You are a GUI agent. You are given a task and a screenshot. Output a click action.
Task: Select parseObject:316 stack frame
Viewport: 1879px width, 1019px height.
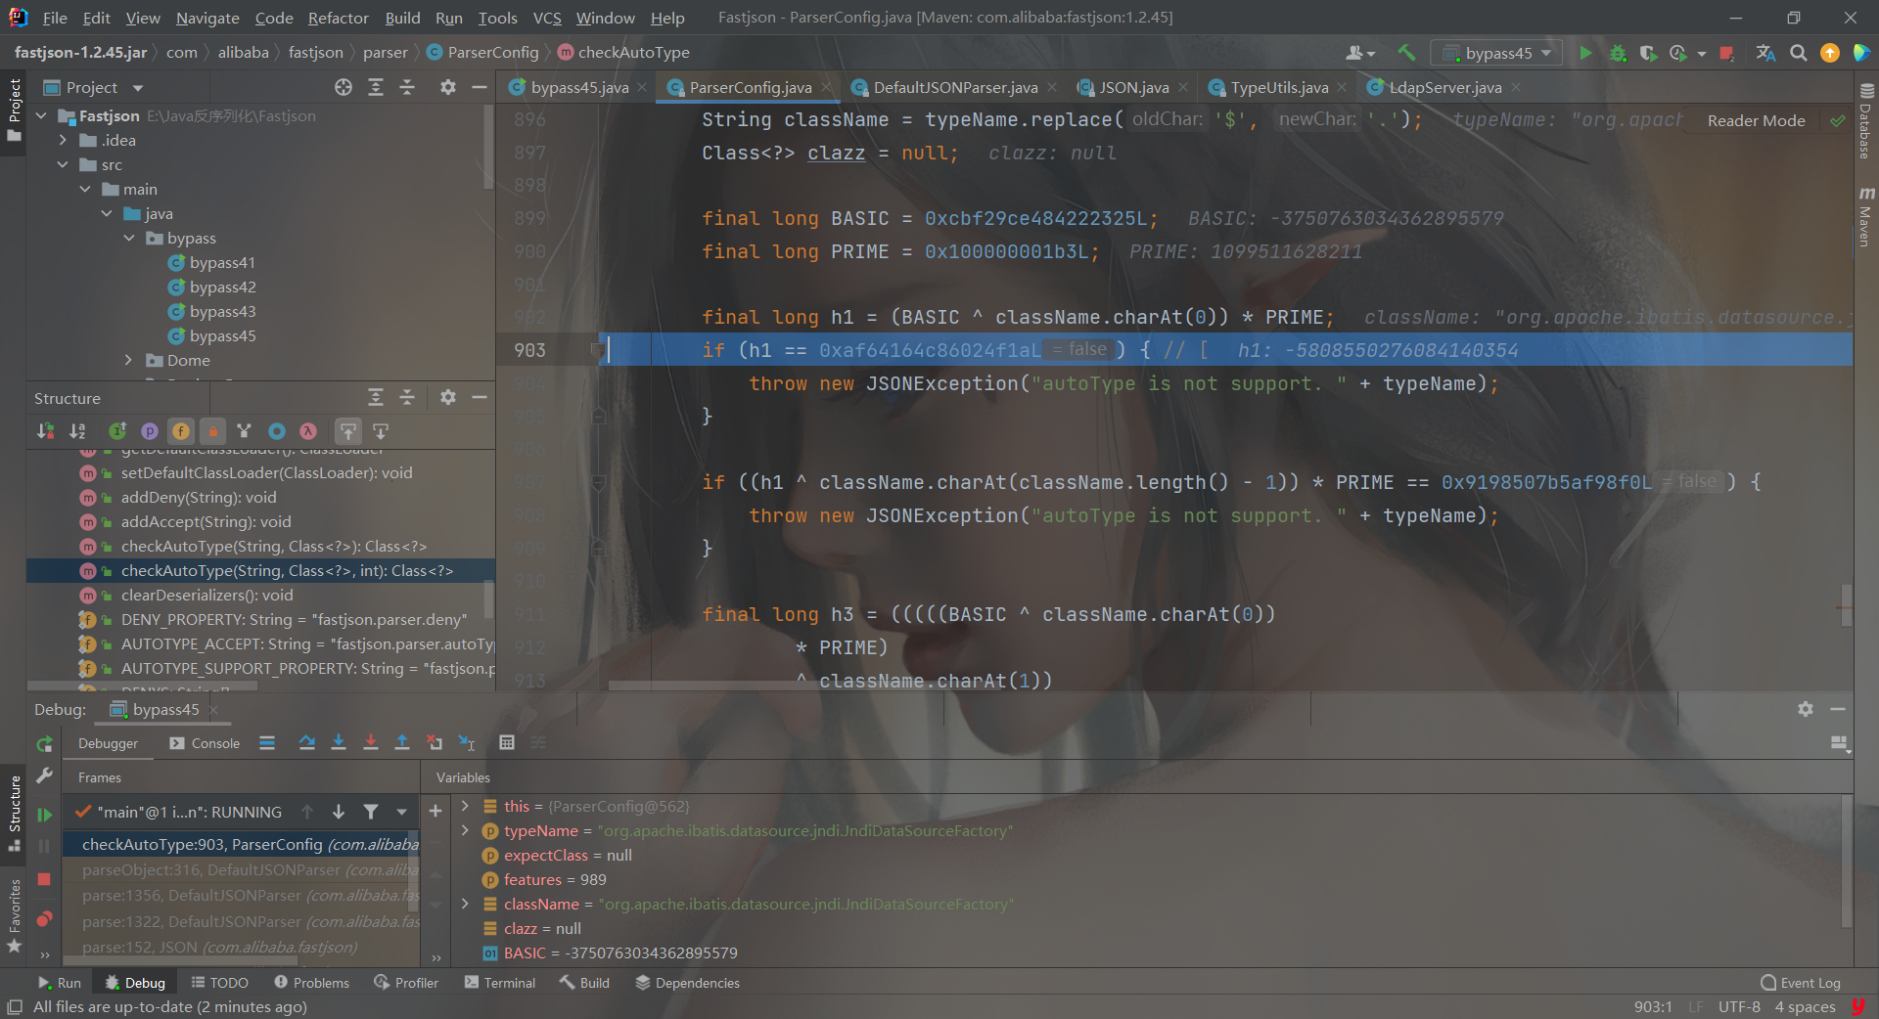click(241, 869)
